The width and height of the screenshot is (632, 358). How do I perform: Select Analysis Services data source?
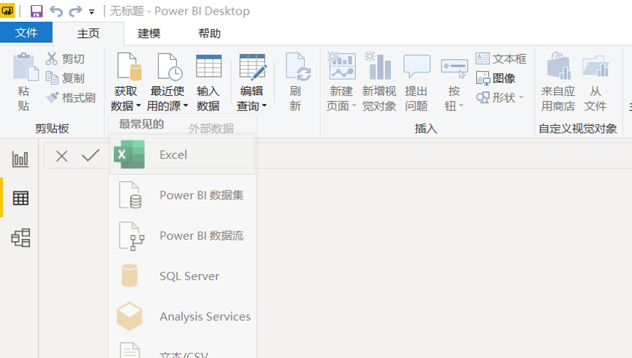[183, 316]
